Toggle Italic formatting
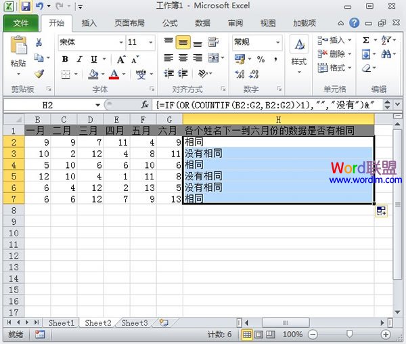406x344 pixels. point(79,59)
